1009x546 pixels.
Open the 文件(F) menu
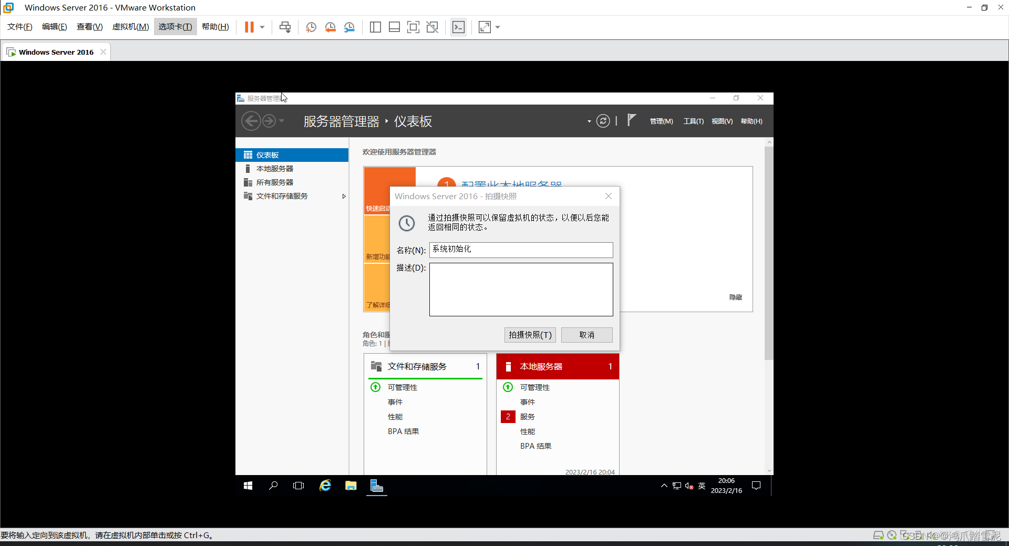click(x=20, y=27)
